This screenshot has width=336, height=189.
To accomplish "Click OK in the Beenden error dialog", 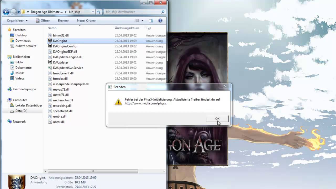I will [217, 119].
